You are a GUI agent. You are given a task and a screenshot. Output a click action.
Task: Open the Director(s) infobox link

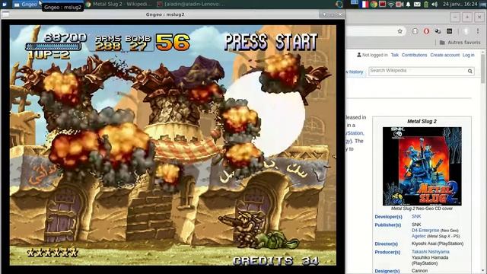pyautogui.click(x=386, y=244)
